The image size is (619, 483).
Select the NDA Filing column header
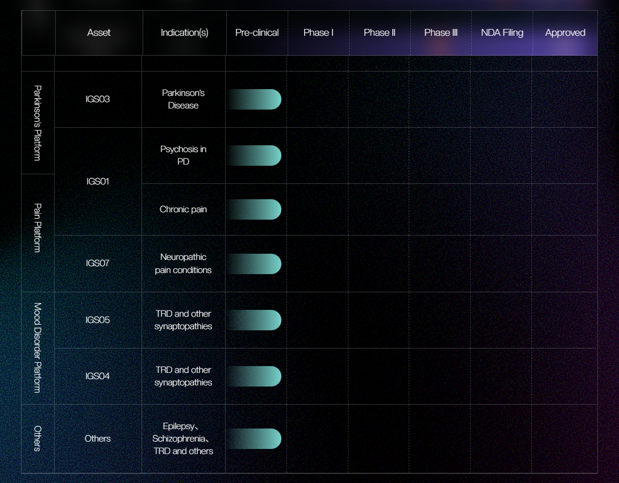pos(502,33)
